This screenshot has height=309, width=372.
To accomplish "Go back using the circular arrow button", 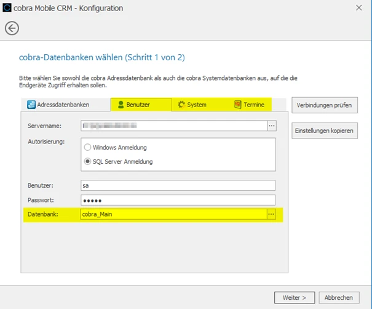I will coord(12,28).
